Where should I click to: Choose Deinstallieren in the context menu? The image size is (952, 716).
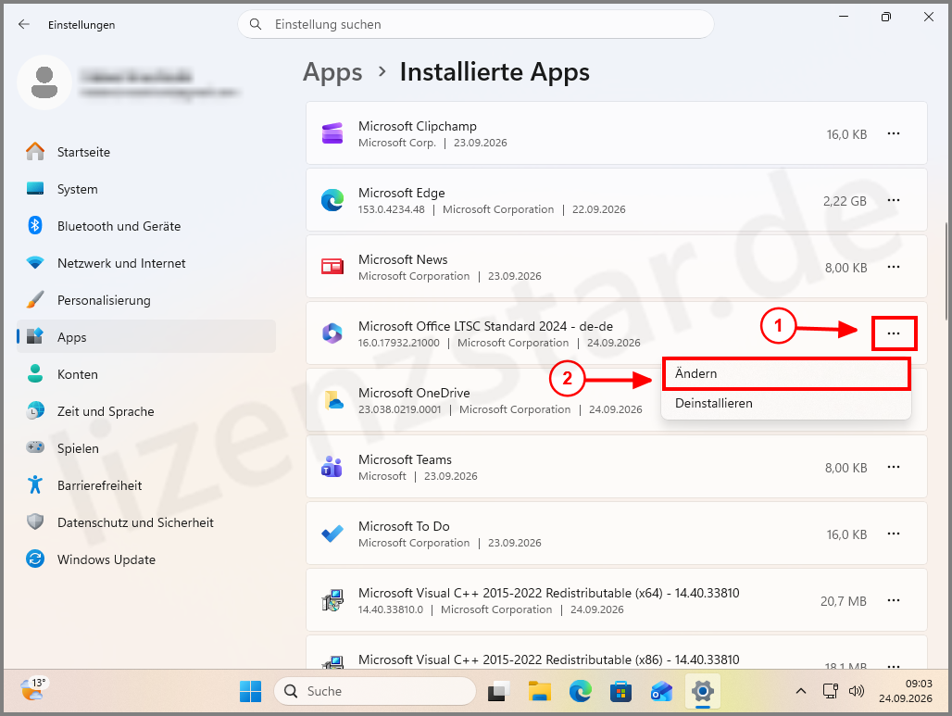pos(786,403)
